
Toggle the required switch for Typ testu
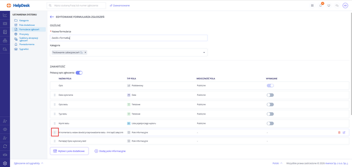[x=270, y=114]
